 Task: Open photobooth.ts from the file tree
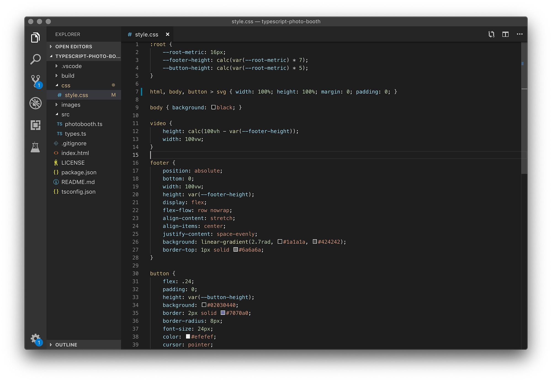(x=83, y=124)
